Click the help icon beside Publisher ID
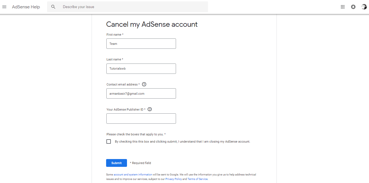The image size is (369, 183). pos(150,109)
